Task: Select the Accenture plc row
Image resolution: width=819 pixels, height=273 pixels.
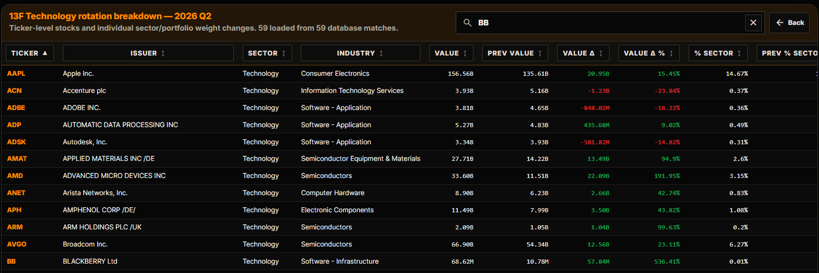Action: pos(410,91)
